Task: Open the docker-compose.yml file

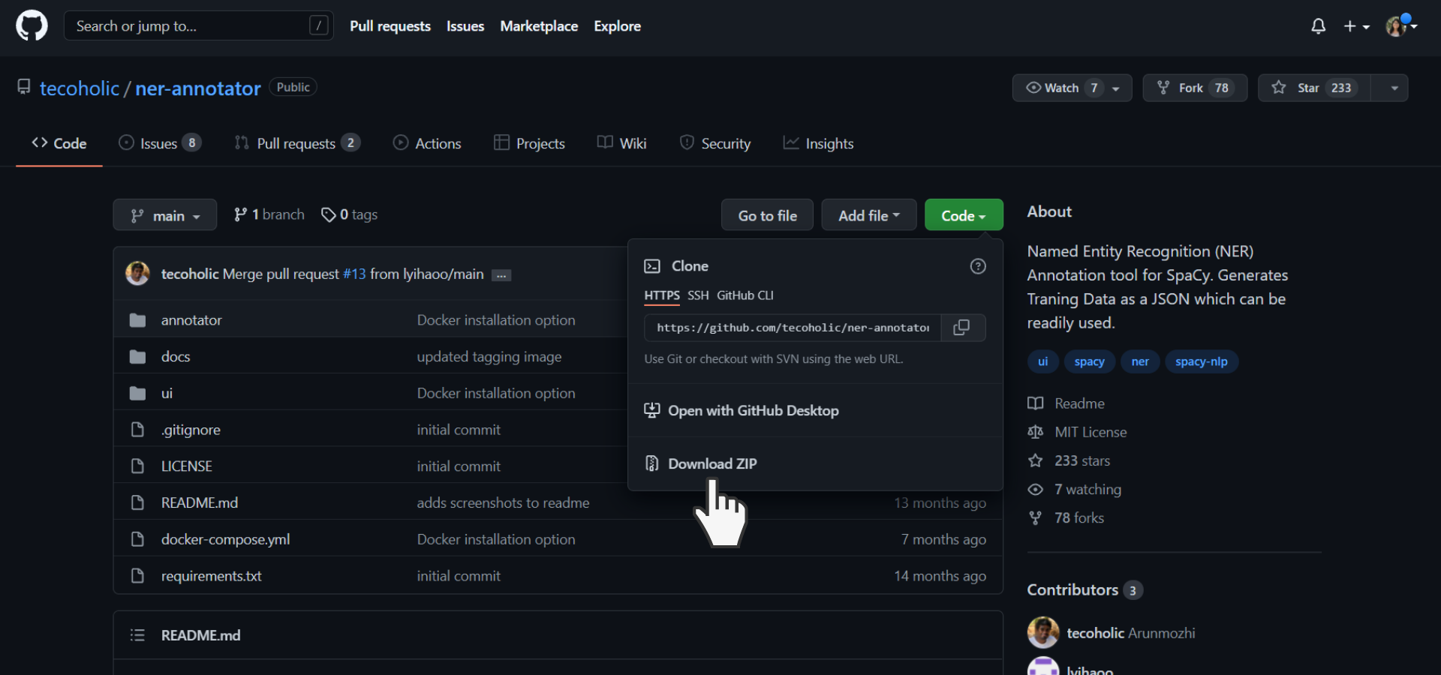Action: pyautogui.click(x=225, y=539)
